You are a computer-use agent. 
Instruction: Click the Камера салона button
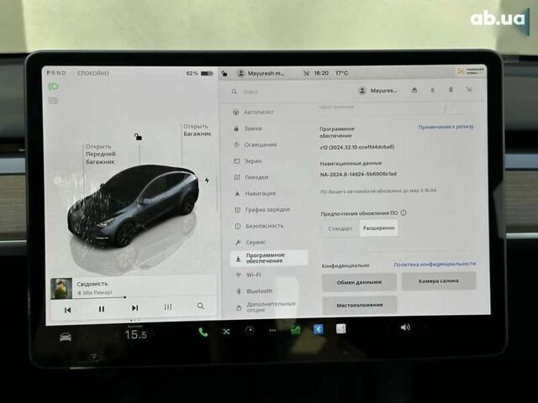[439, 281]
